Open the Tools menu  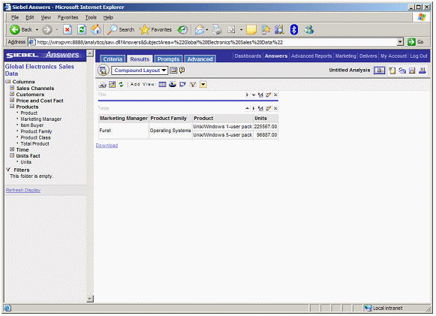click(x=91, y=17)
